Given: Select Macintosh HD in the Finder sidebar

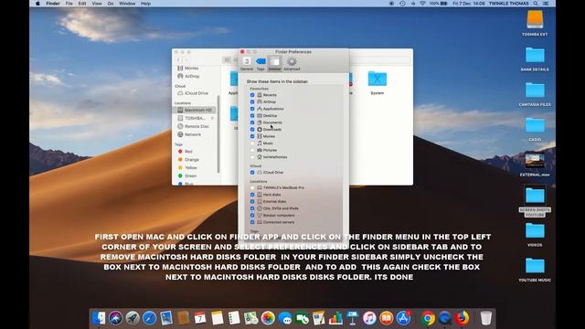Looking at the screenshot, I should pyautogui.click(x=194, y=110).
